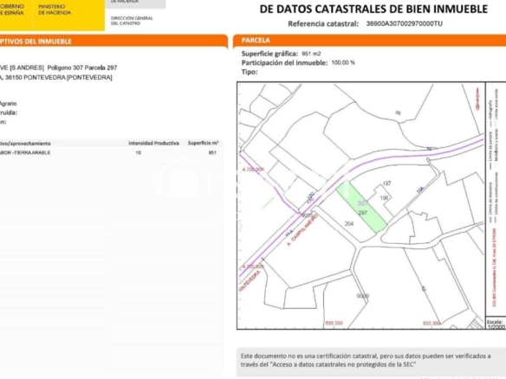Click the 'PTIVOS DEL INMUEBLE' orange header

[36, 42]
